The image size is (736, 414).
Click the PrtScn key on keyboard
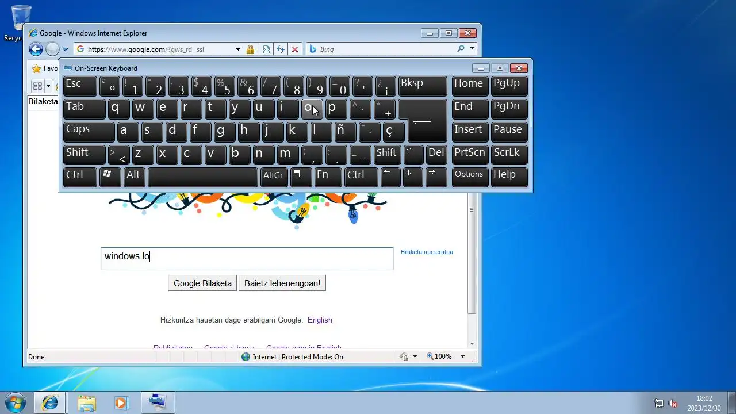coord(469,154)
